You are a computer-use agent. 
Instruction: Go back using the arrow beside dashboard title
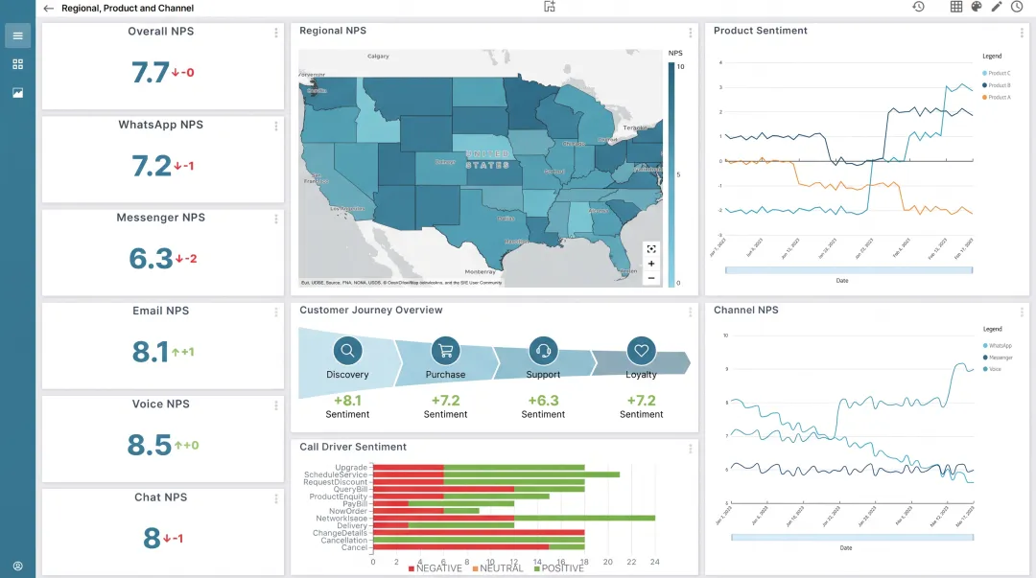pyautogui.click(x=48, y=9)
